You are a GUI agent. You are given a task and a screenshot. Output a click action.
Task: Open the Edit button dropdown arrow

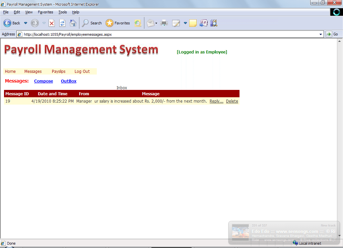click(x=185, y=23)
